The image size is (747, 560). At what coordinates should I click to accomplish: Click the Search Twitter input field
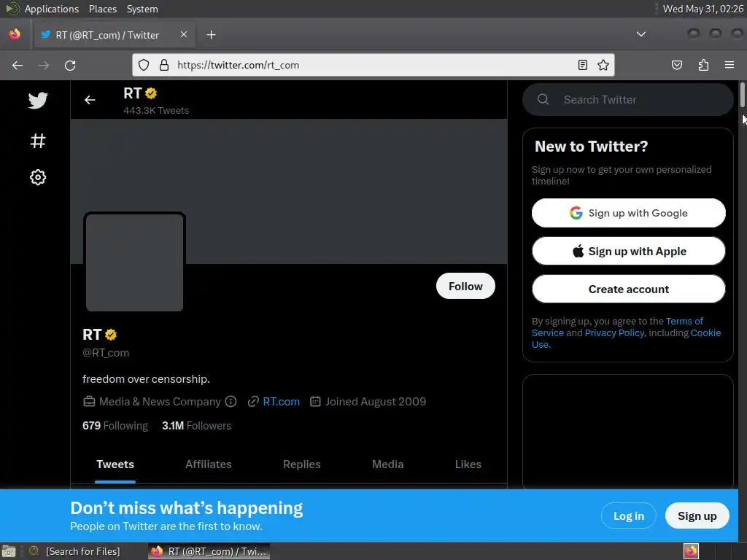click(628, 99)
